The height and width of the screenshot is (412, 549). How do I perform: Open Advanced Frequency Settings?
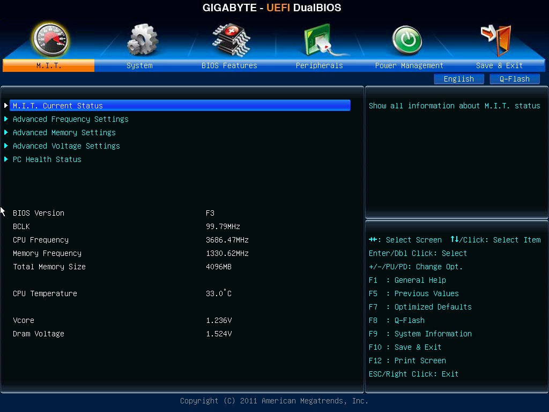pyautogui.click(x=71, y=119)
